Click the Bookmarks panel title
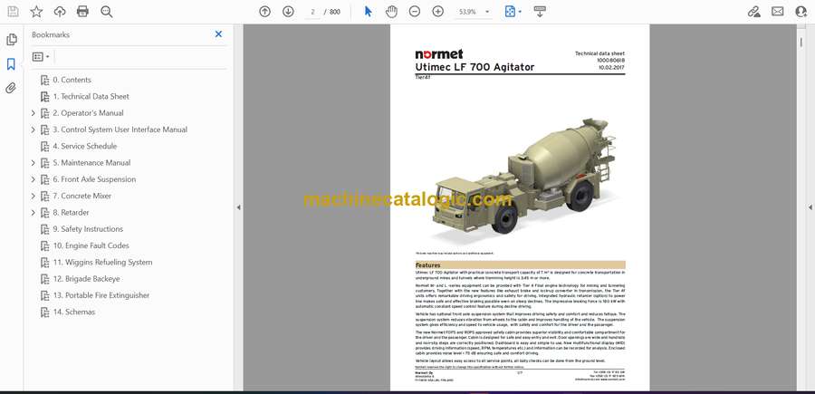The image size is (815, 394). pos(51,34)
